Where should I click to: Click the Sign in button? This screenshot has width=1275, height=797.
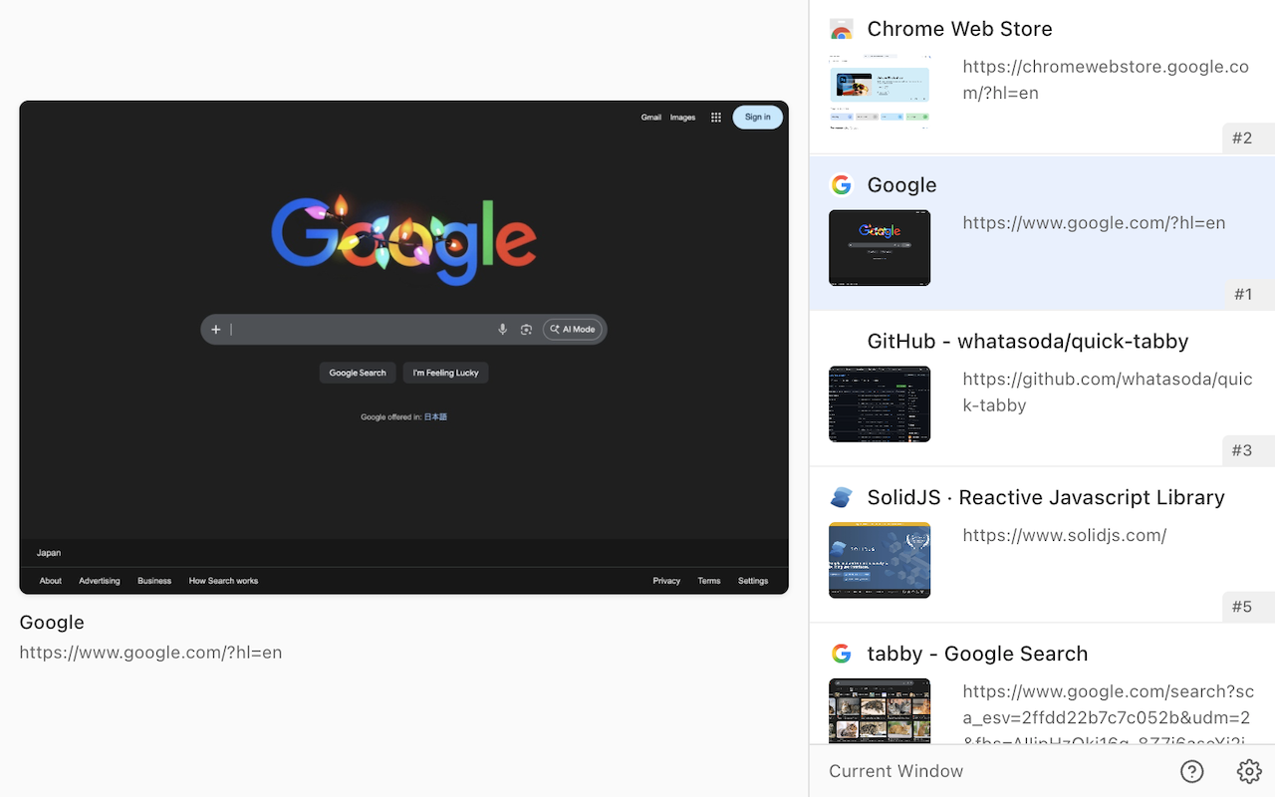[x=757, y=117]
